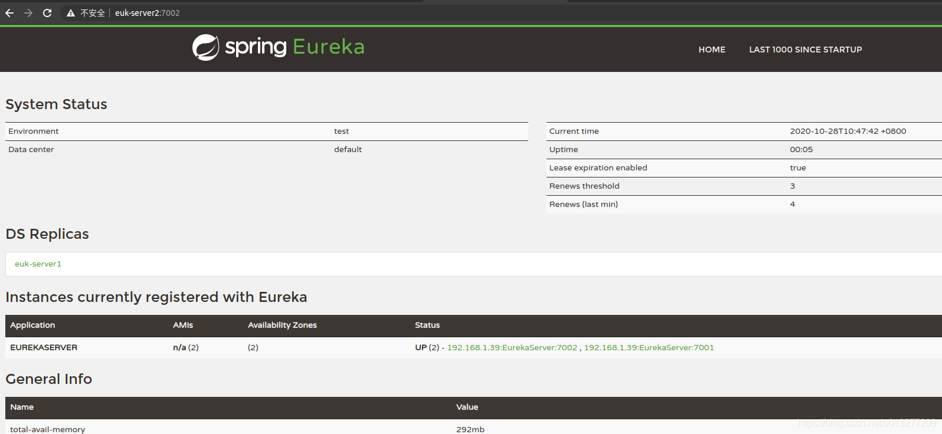Click the Uptime value 00:05
The width and height of the screenshot is (942, 434).
(x=801, y=150)
